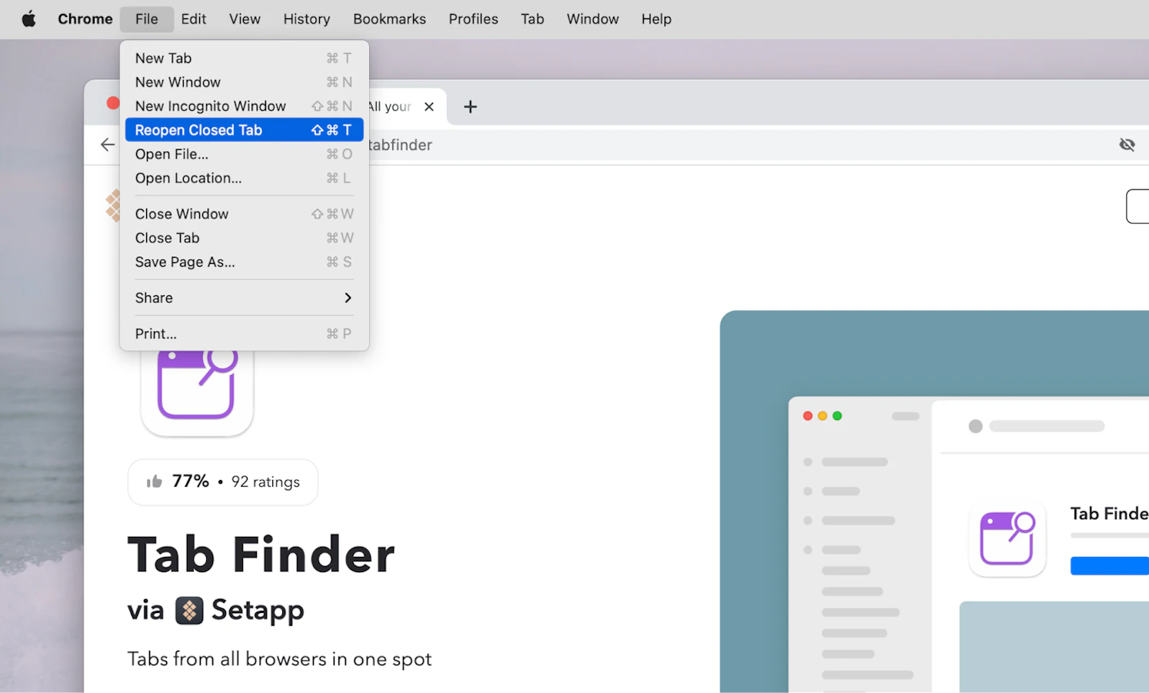The width and height of the screenshot is (1149, 693).
Task: Open a new tab with plus button
Action: 471,106
